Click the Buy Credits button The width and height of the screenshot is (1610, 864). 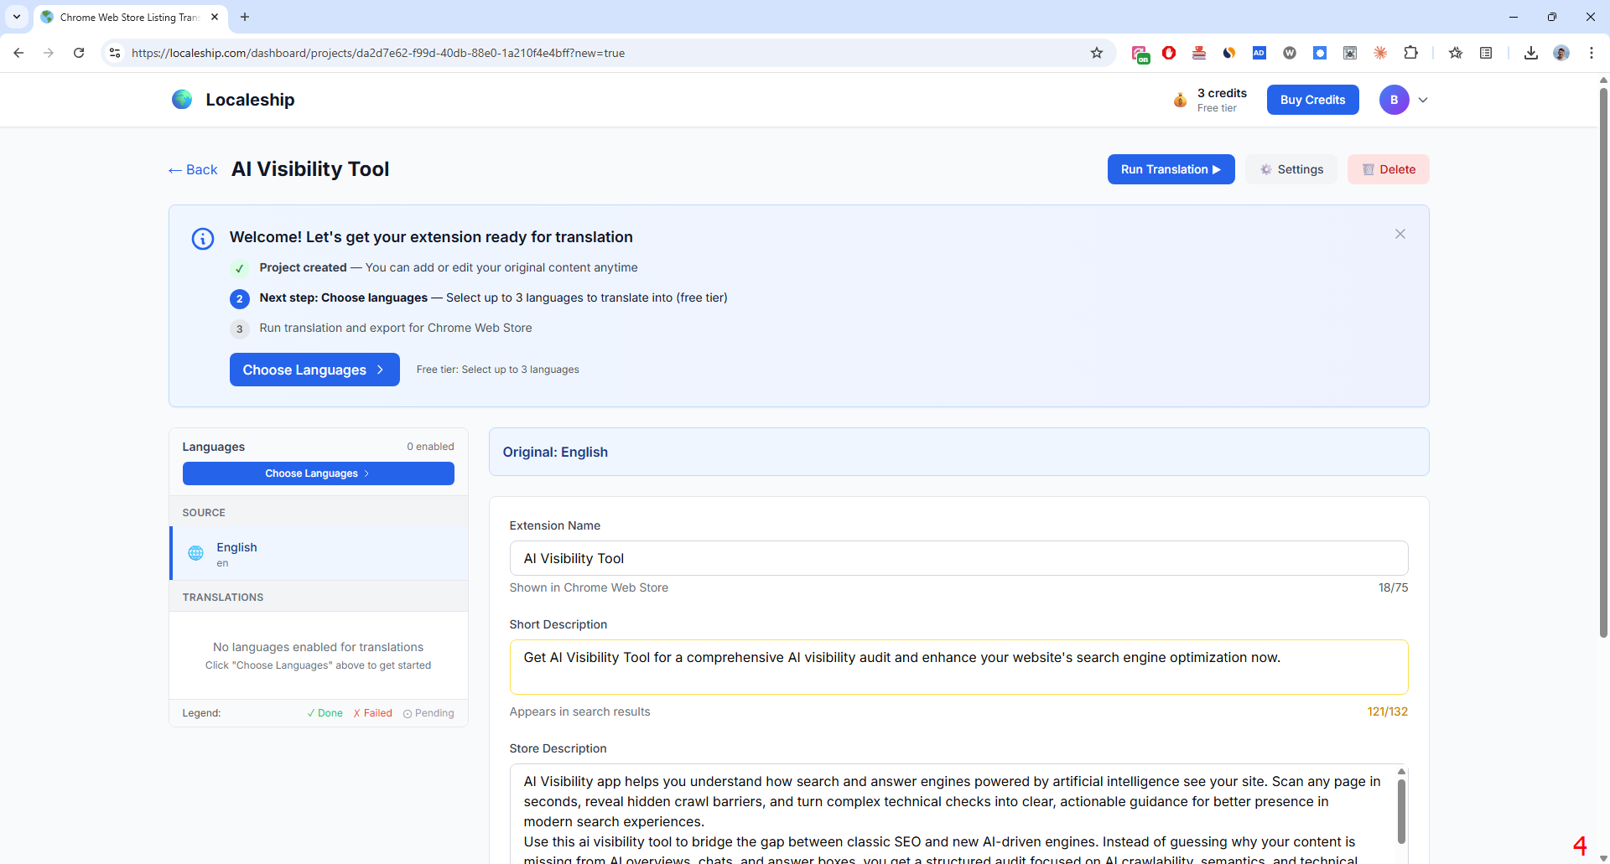1312,100
